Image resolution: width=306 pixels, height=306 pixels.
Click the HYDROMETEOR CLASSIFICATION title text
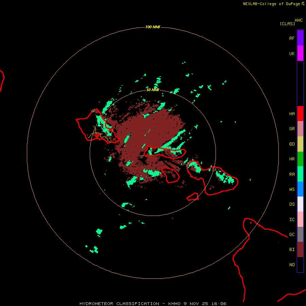pyautogui.click(x=119, y=304)
